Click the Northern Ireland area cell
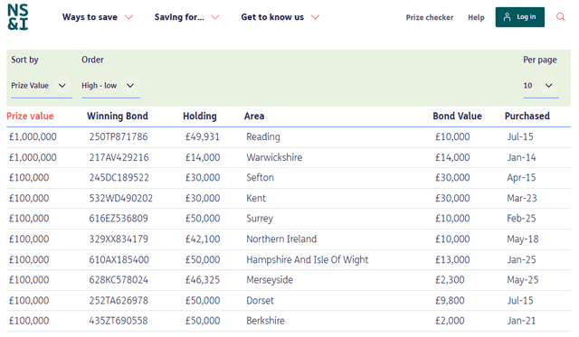The height and width of the screenshot is (337, 579). [x=281, y=239]
